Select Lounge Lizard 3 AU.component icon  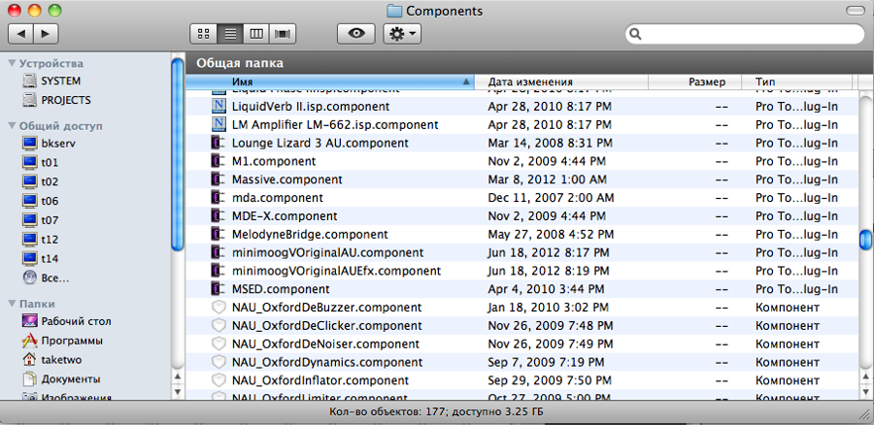[218, 144]
